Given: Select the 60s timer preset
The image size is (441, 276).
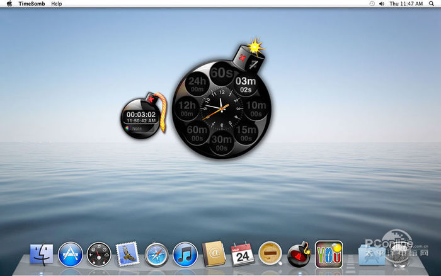Looking at the screenshot, I should tap(222, 74).
